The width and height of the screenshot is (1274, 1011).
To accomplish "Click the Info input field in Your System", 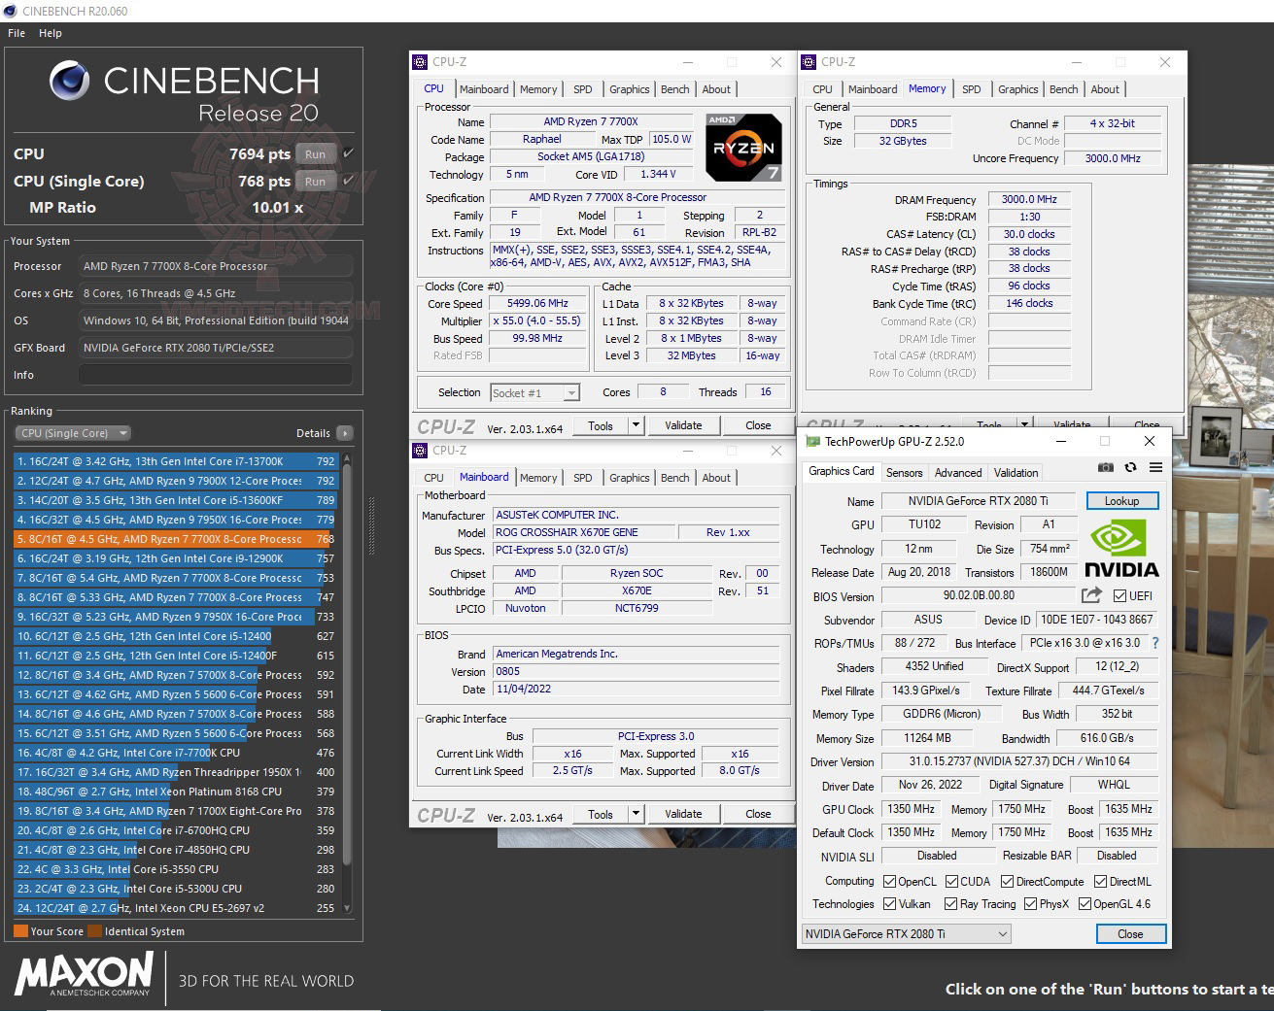I will click(x=216, y=375).
